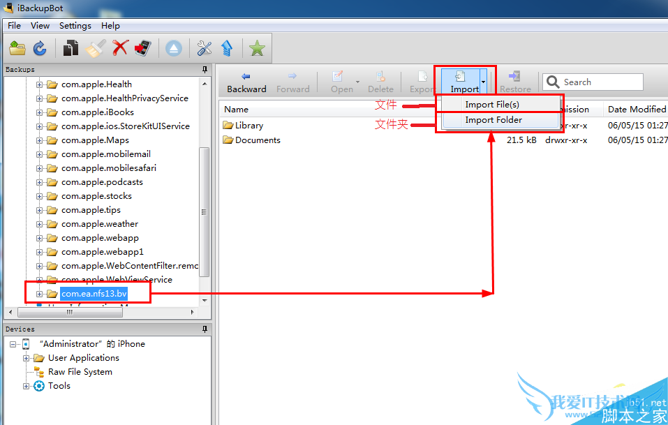Expand com.ea.nfs13.bv node
Image resolution: width=668 pixels, height=425 pixels.
click(39, 294)
